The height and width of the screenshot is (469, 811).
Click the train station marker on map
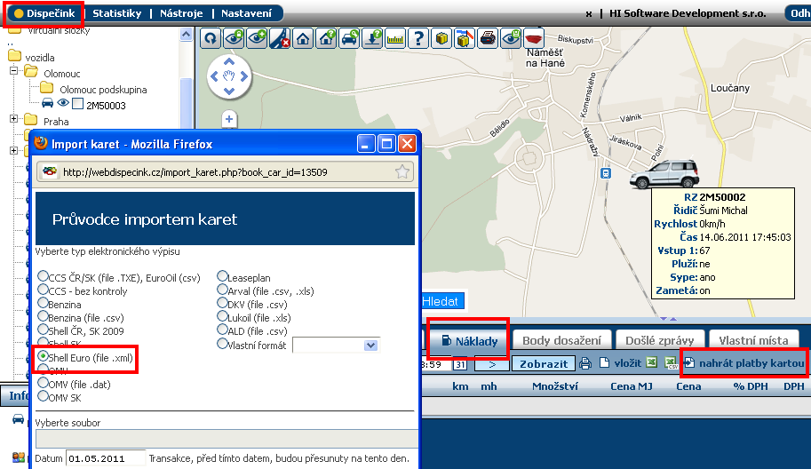(x=606, y=173)
